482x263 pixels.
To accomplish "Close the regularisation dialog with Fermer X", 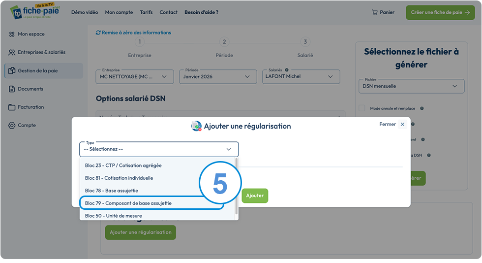I will coord(402,125).
